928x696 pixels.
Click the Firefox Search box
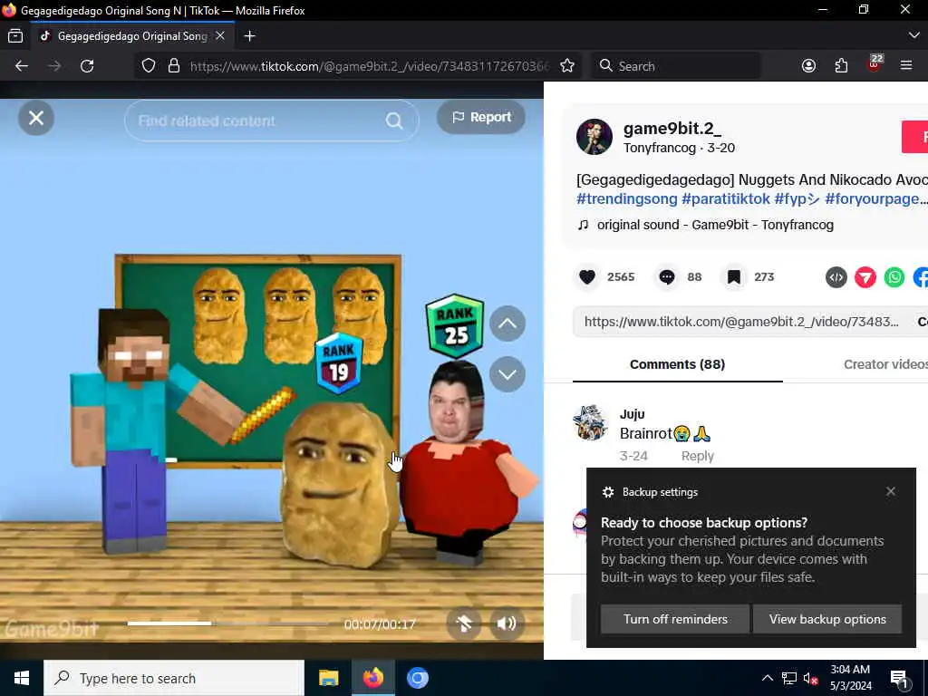pos(676,65)
